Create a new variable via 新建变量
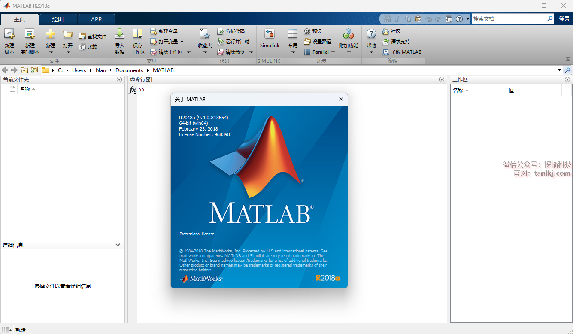This screenshot has width=573, height=334. [164, 31]
